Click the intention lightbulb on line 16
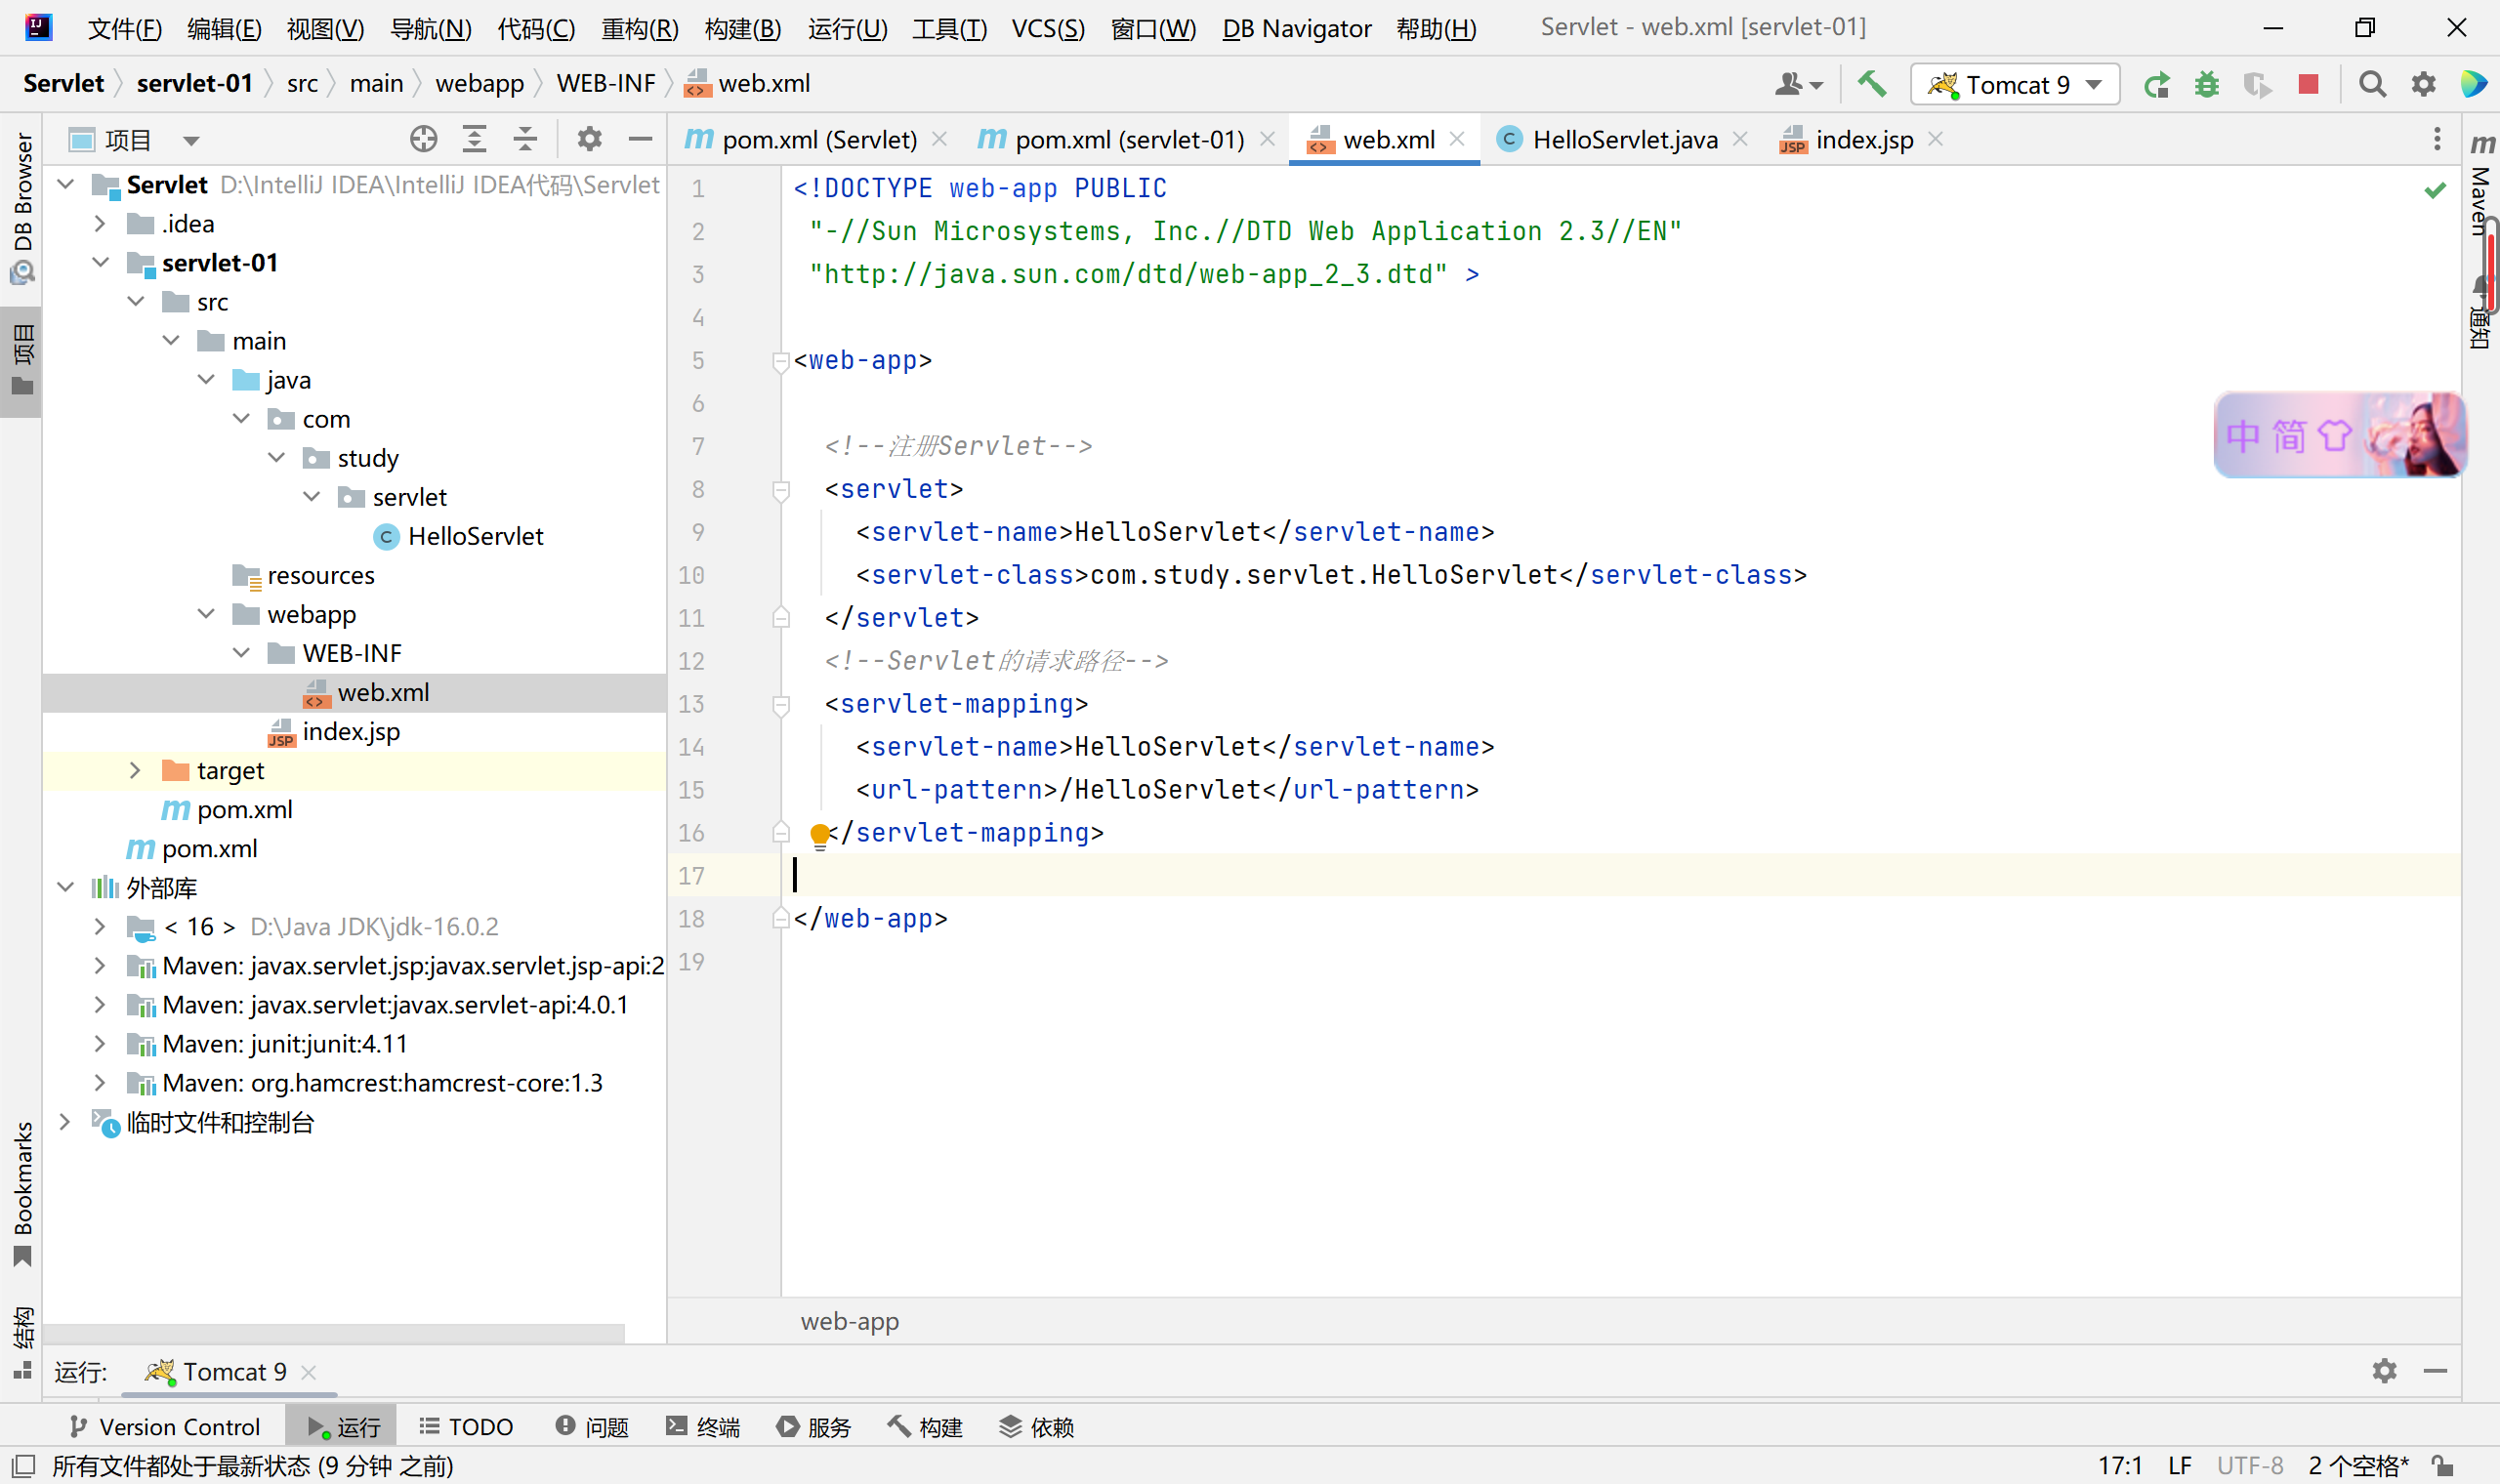 819,834
